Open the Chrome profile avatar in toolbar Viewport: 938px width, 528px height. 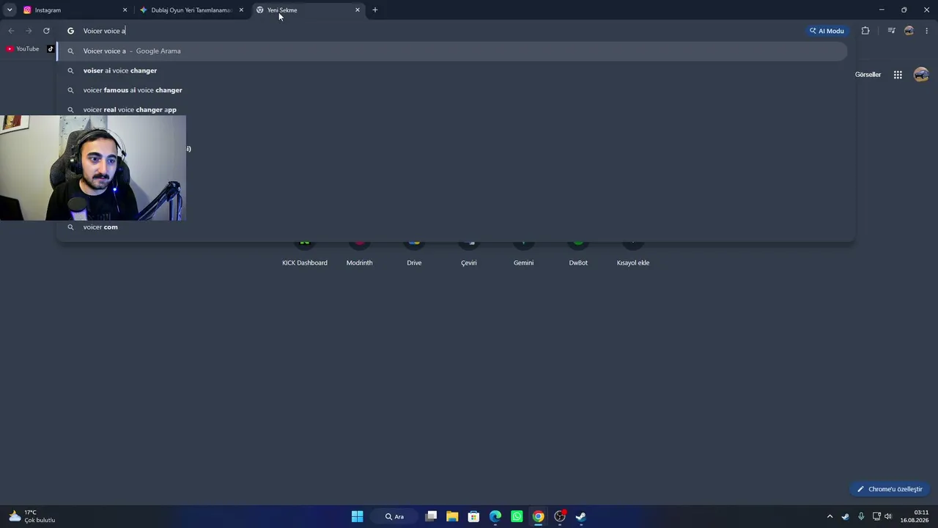tap(909, 31)
